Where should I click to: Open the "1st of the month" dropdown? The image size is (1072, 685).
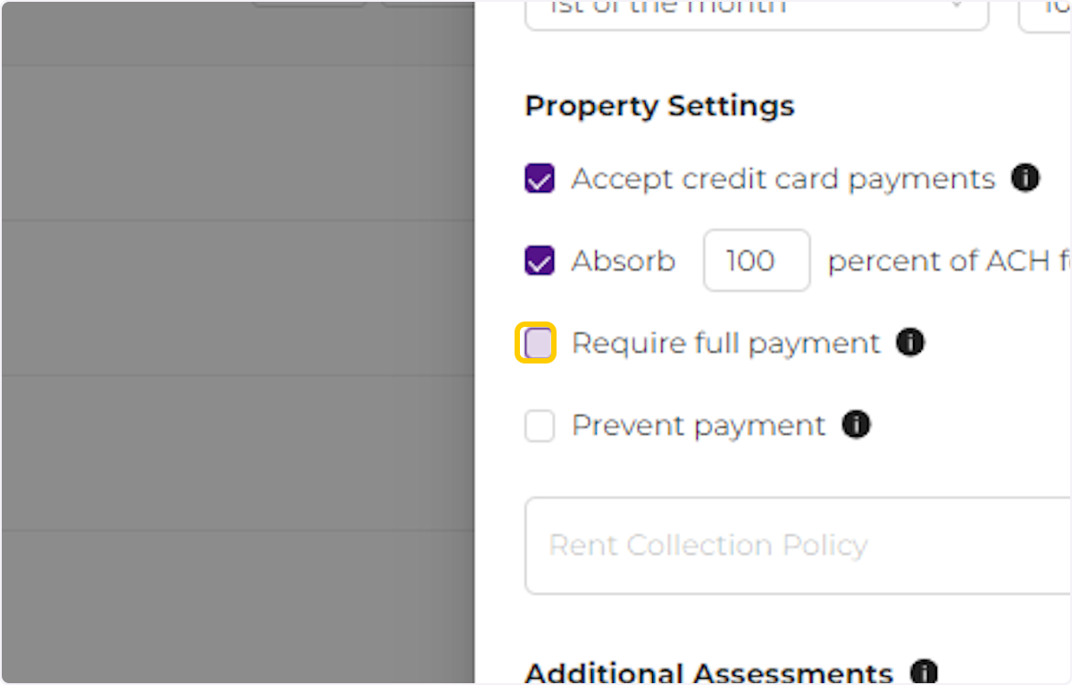pyautogui.click(x=755, y=11)
